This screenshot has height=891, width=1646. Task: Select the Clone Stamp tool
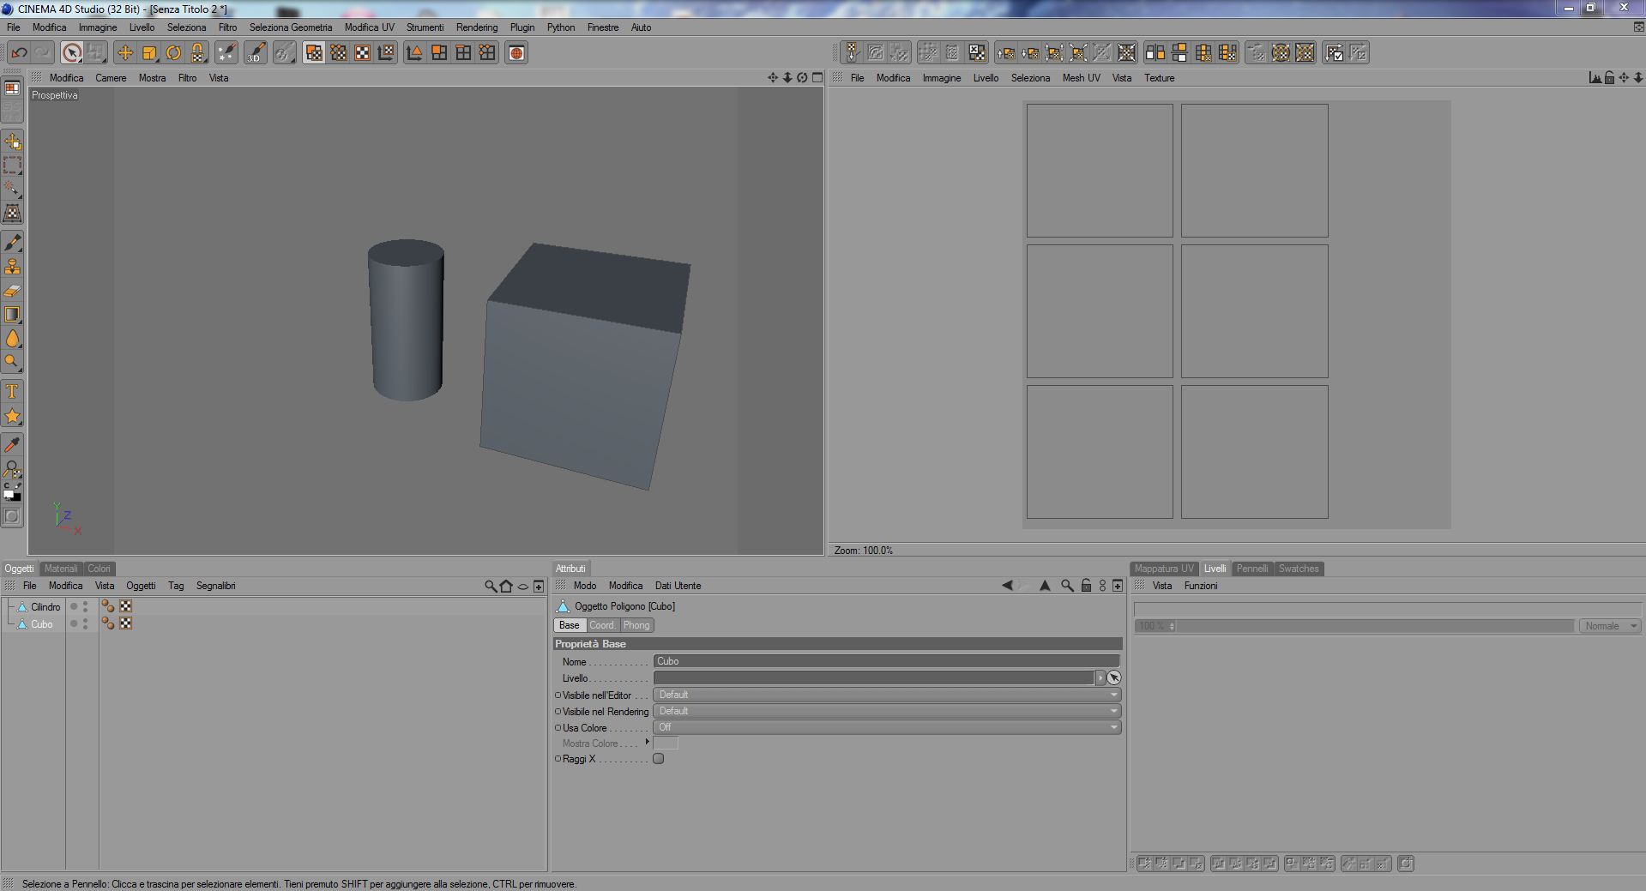point(13,268)
